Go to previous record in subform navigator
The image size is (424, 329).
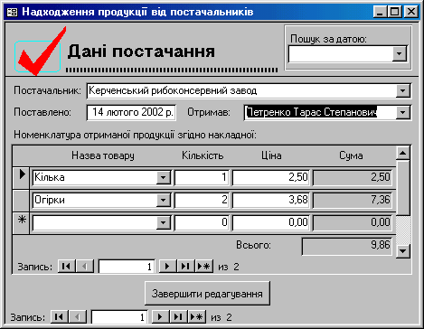(85, 267)
